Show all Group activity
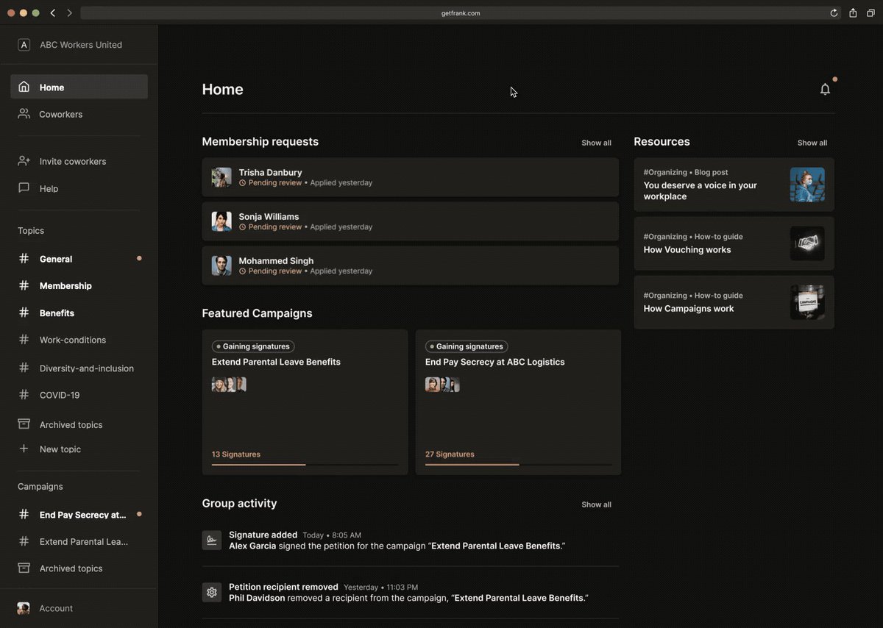Image resolution: width=883 pixels, height=628 pixels. click(596, 504)
